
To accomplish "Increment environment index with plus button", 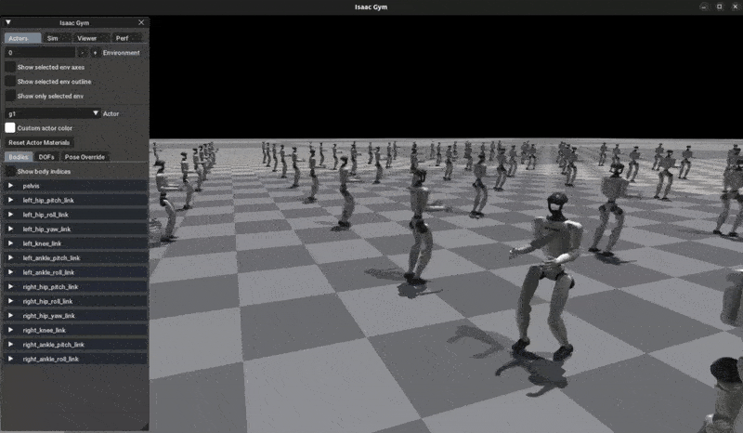I will [95, 53].
